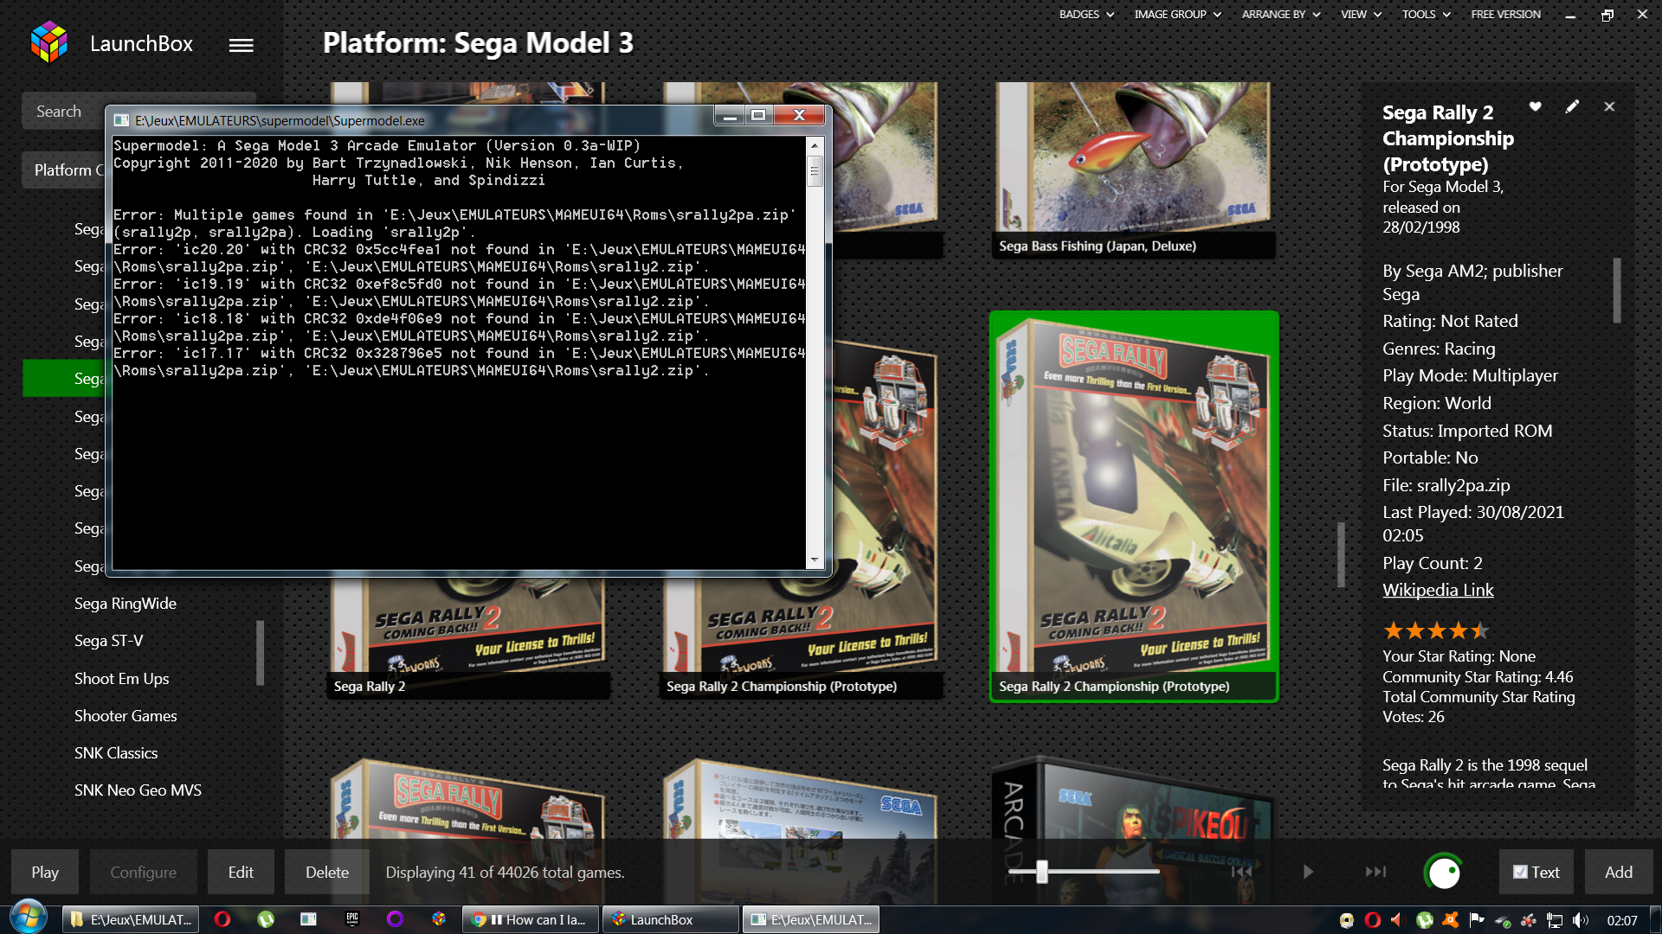
Task: Open uTorrent pinned taskbar icon
Action: (266, 919)
